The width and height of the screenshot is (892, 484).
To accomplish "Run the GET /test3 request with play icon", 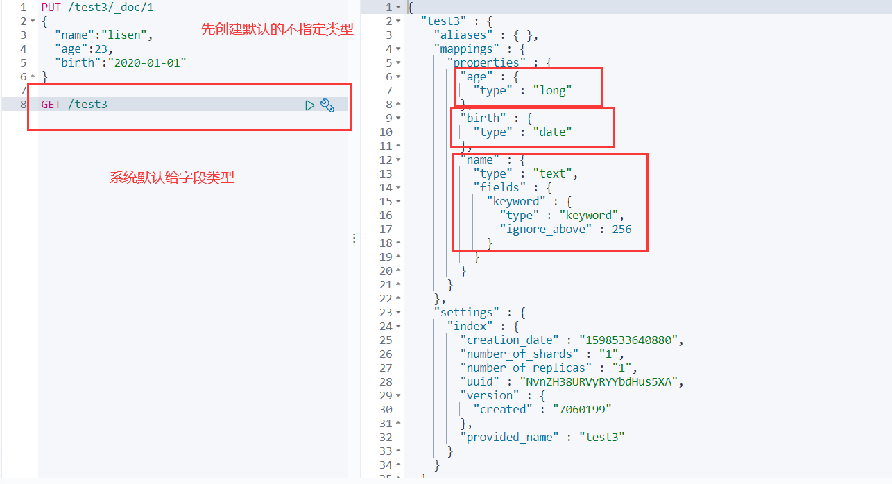I will click(310, 105).
